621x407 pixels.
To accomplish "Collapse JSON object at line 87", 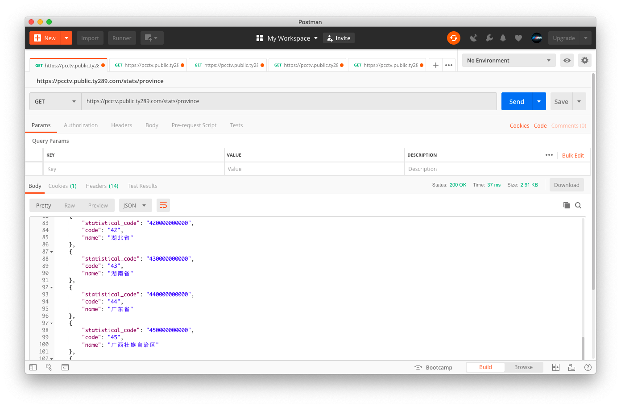I will coord(52,252).
